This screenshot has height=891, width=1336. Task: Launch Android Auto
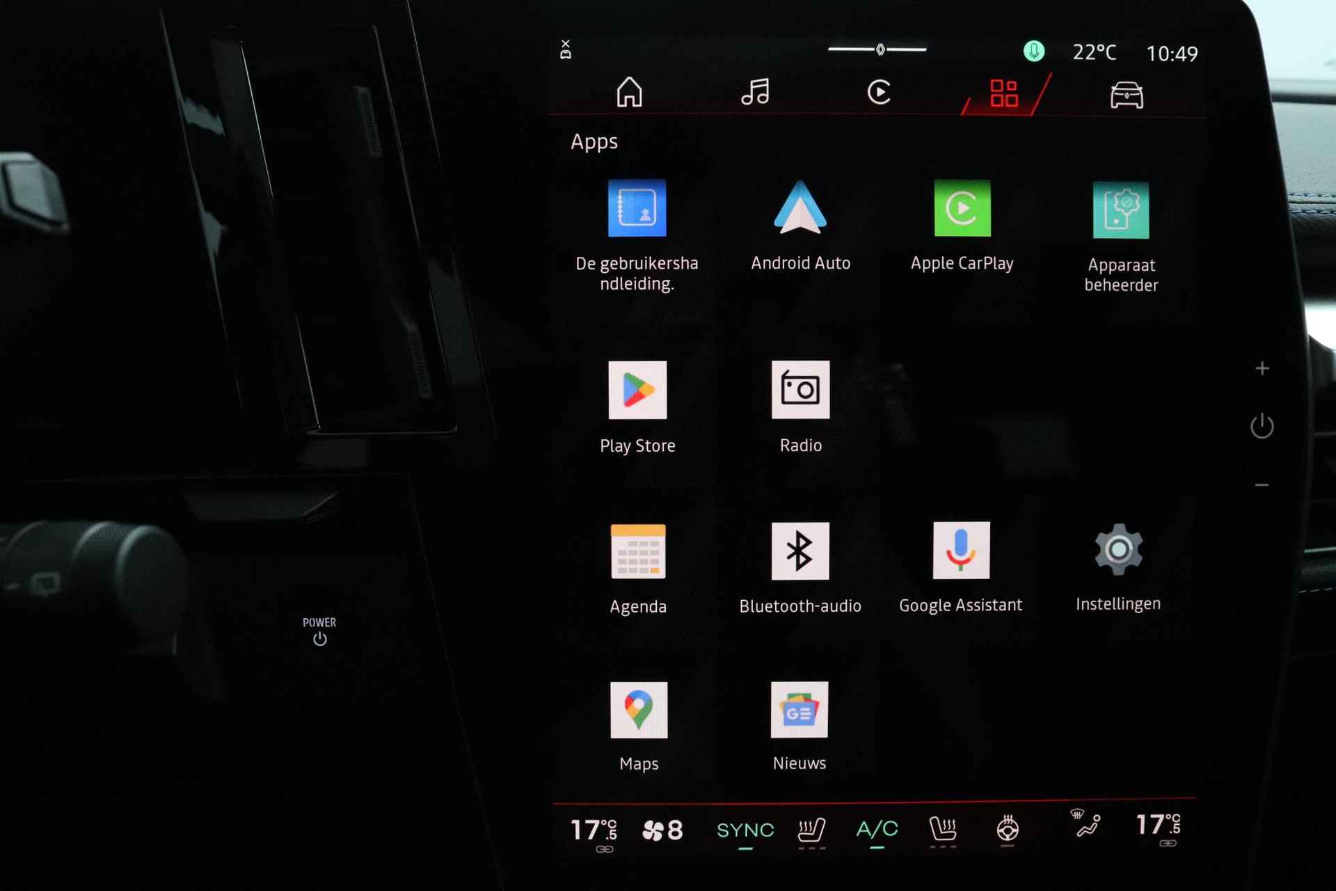(x=800, y=207)
